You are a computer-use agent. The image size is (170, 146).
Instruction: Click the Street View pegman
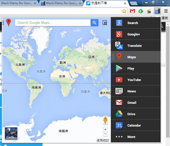click(x=105, y=120)
